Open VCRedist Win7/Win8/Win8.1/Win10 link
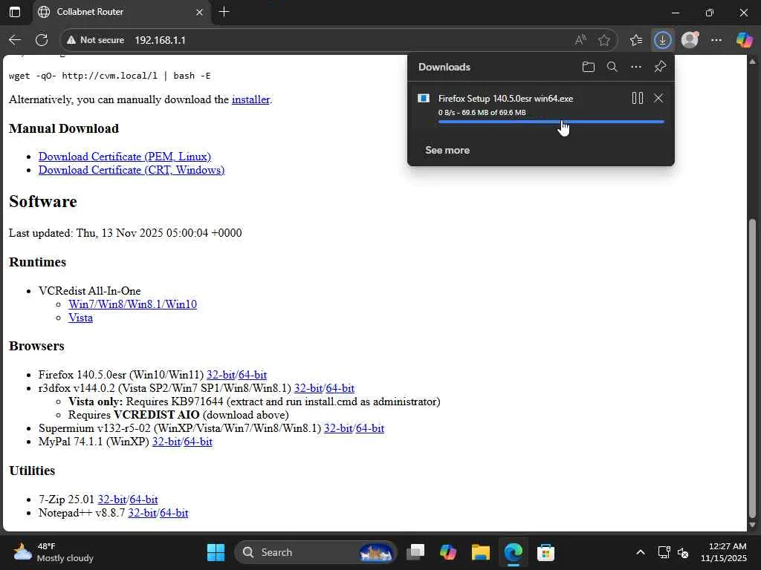Image resolution: width=761 pixels, height=570 pixels. pyautogui.click(x=132, y=304)
